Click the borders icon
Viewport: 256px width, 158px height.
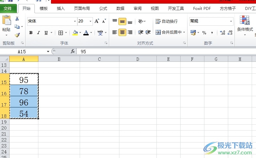[61, 33]
